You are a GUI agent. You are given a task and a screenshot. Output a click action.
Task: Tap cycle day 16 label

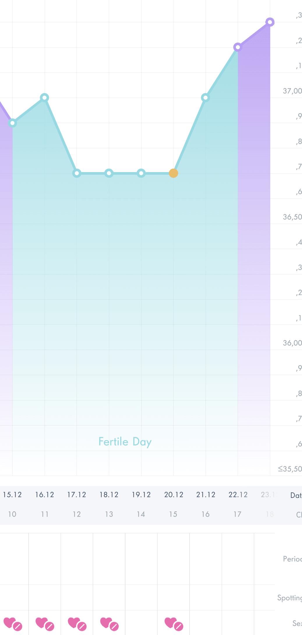point(206,514)
